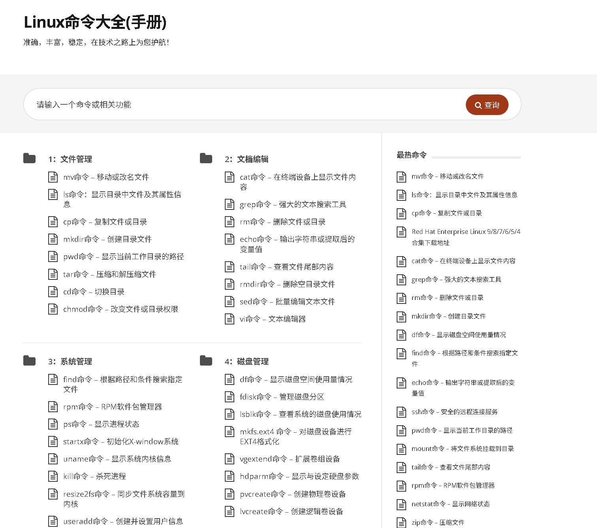Open rm命令 link in the 文档编辑 list

(x=283, y=222)
